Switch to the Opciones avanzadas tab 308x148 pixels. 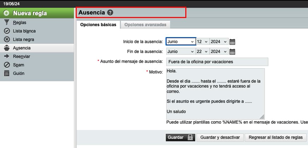145,25
